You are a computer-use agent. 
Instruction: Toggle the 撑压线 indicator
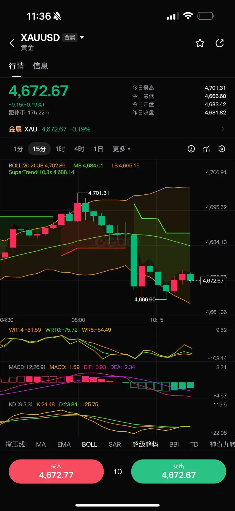pyautogui.click(x=15, y=444)
